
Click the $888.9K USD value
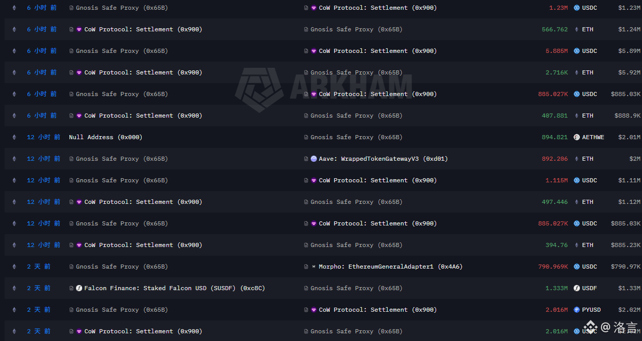(x=628, y=116)
